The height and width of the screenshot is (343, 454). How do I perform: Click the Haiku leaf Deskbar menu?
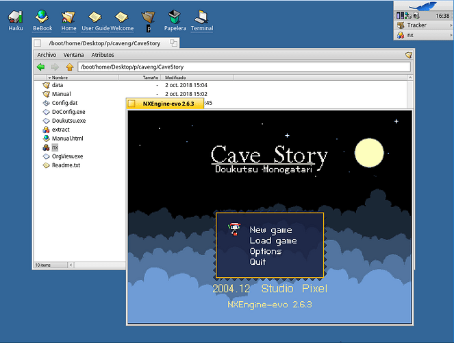(x=423, y=5)
